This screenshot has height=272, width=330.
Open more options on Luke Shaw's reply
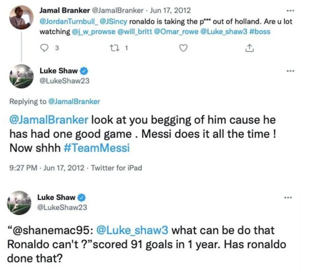pyautogui.click(x=290, y=71)
